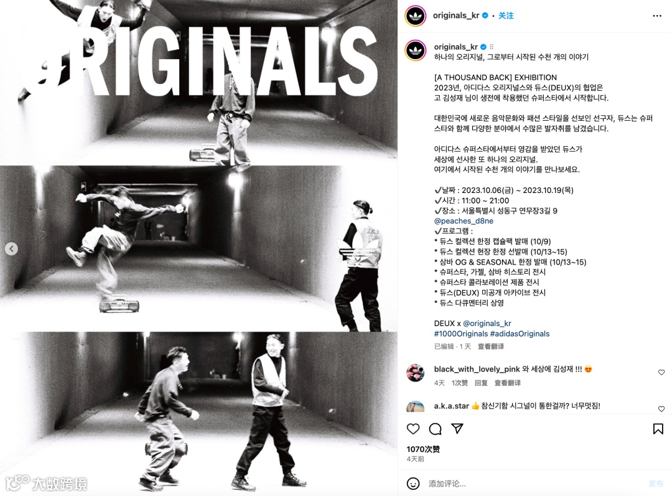Image resolution: width=672 pixels, height=496 pixels.
Task: Focus the add comment input field
Action: coord(536,484)
